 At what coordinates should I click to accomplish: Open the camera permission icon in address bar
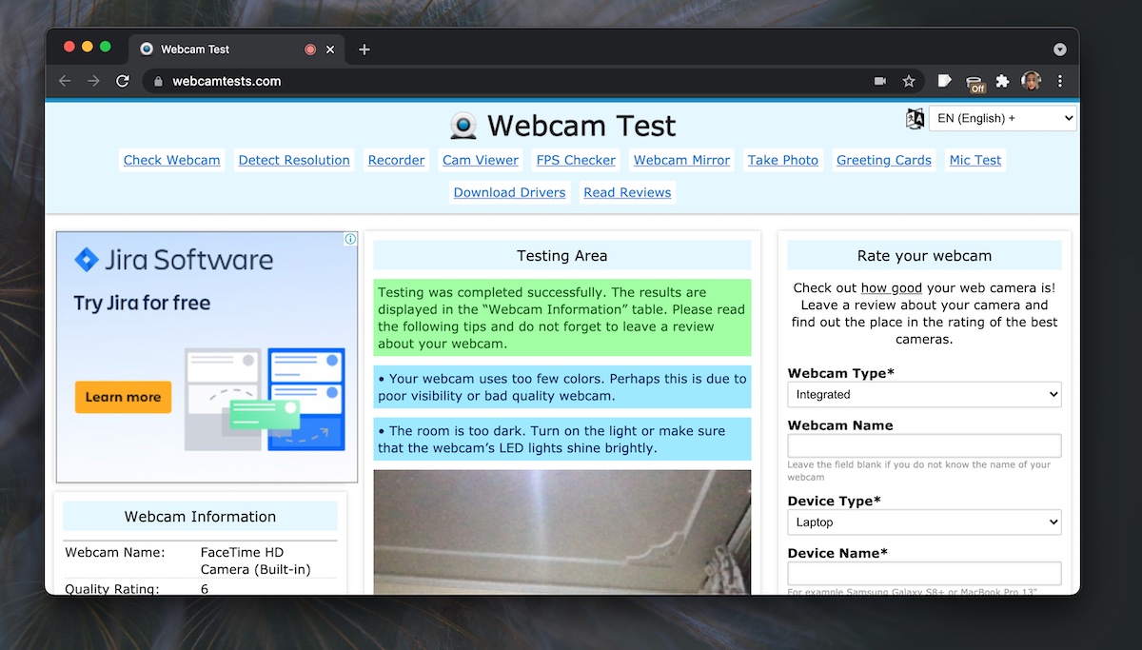coord(880,81)
